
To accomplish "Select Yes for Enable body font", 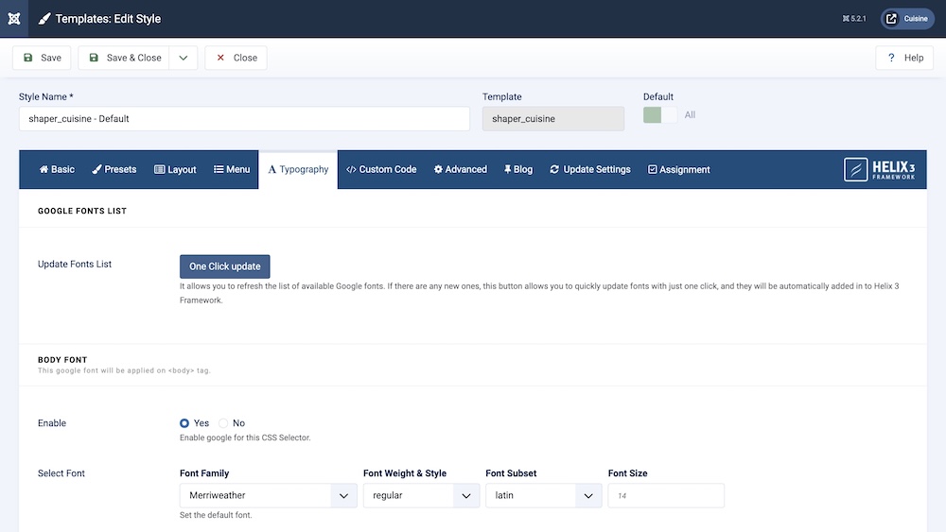I will [185, 423].
